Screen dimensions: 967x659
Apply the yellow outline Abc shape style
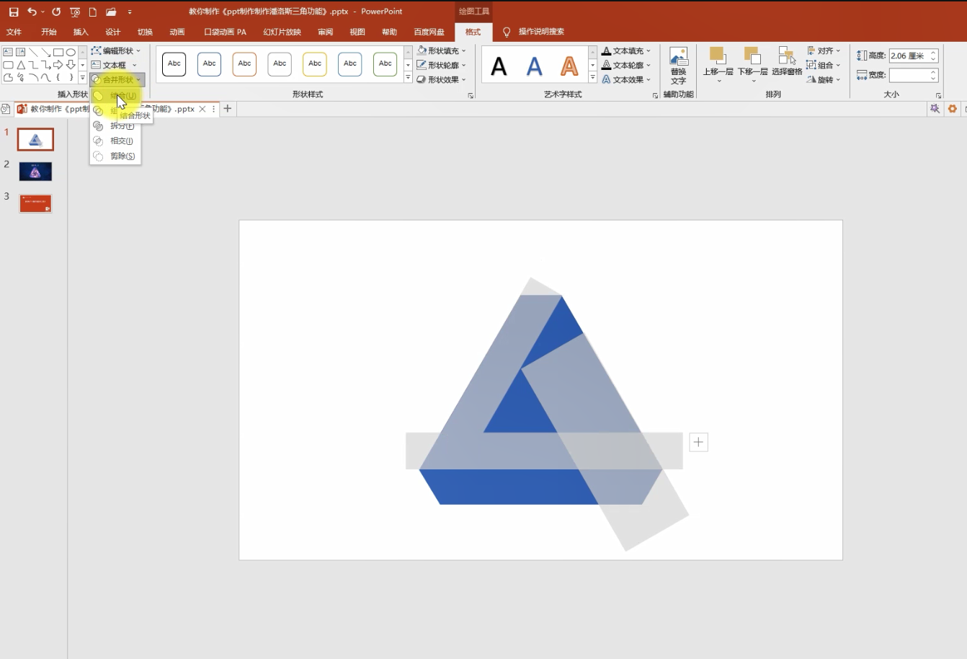(315, 64)
